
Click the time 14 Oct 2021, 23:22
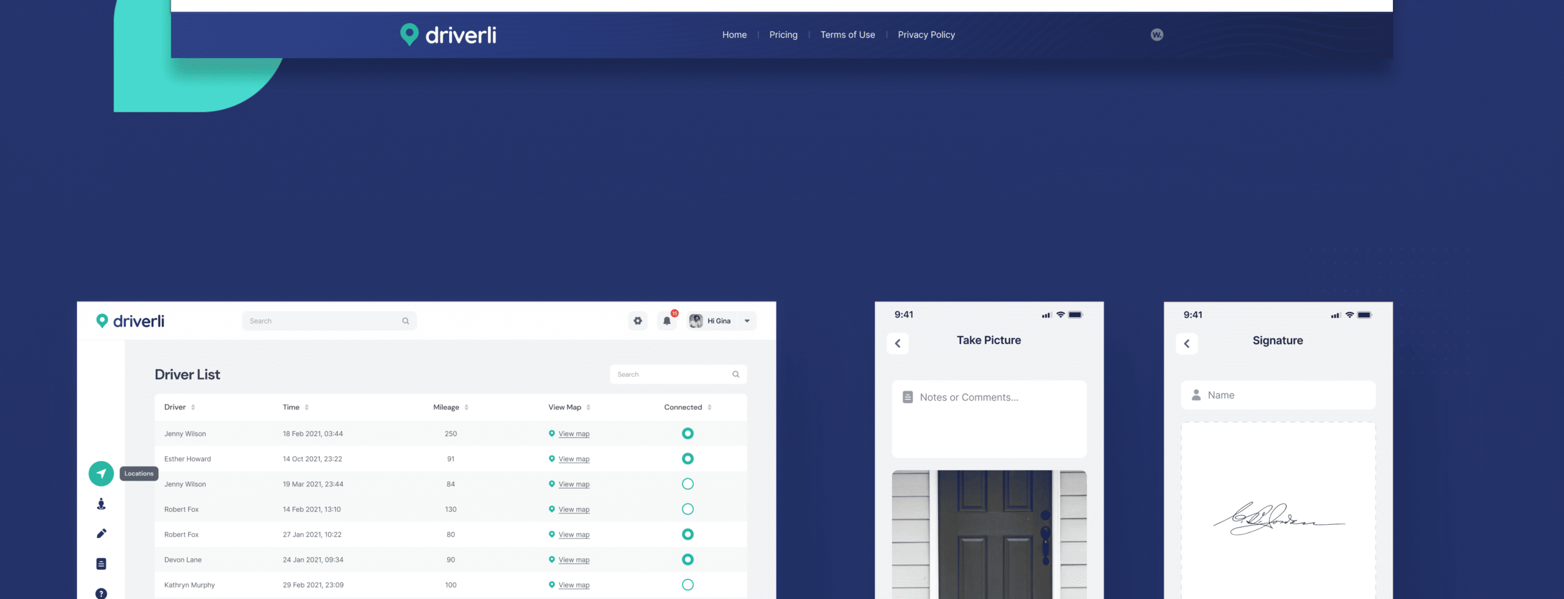tap(312, 459)
